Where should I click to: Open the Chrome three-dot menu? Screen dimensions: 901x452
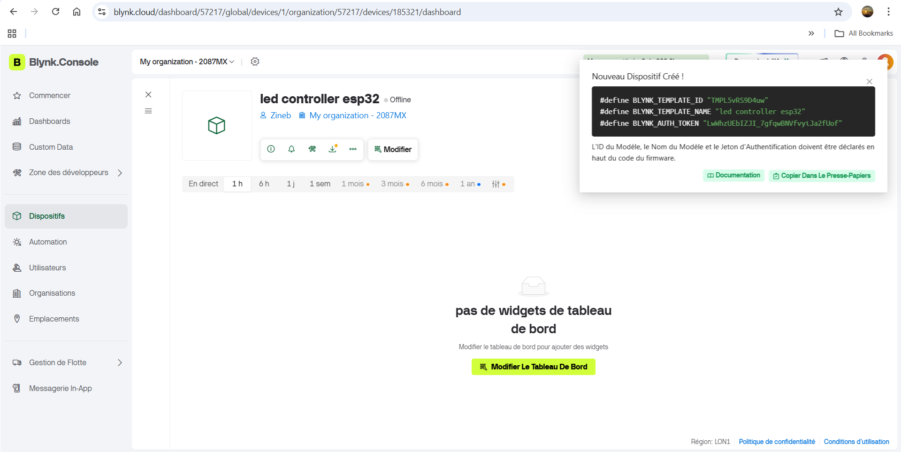click(x=888, y=12)
